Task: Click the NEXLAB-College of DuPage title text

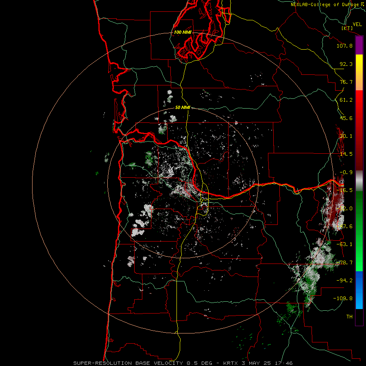Action: tap(325, 4)
